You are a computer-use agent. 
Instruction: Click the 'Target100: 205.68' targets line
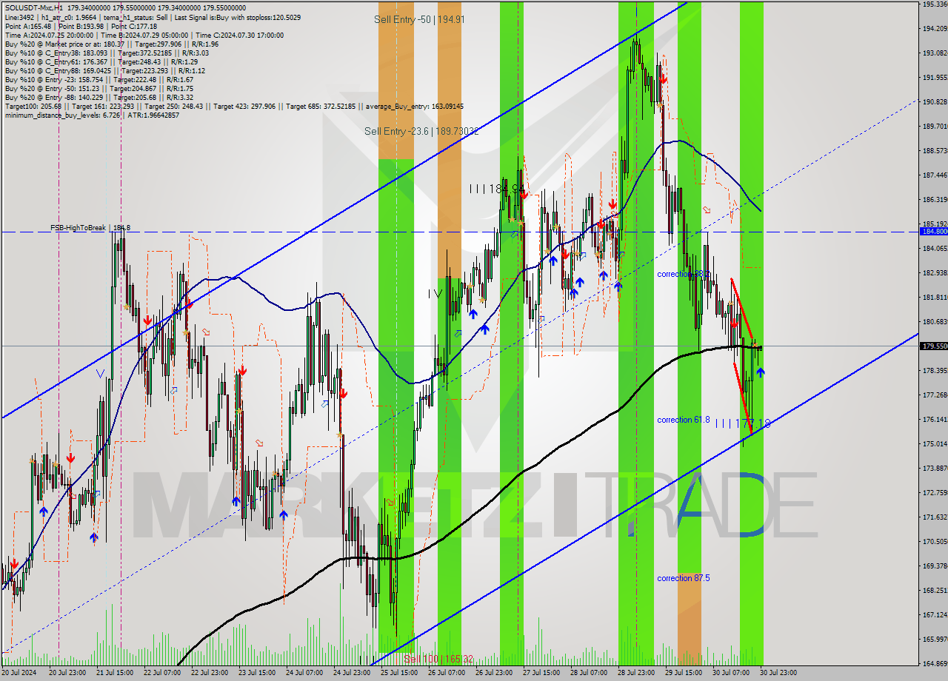coord(234,106)
